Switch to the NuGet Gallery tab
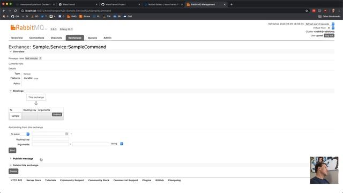The height and width of the screenshot is (193, 343). click(163, 4)
